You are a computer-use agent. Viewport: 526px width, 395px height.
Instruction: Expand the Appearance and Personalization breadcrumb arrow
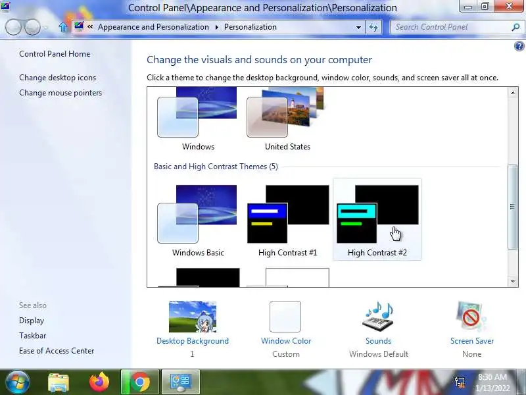(x=217, y=27)
